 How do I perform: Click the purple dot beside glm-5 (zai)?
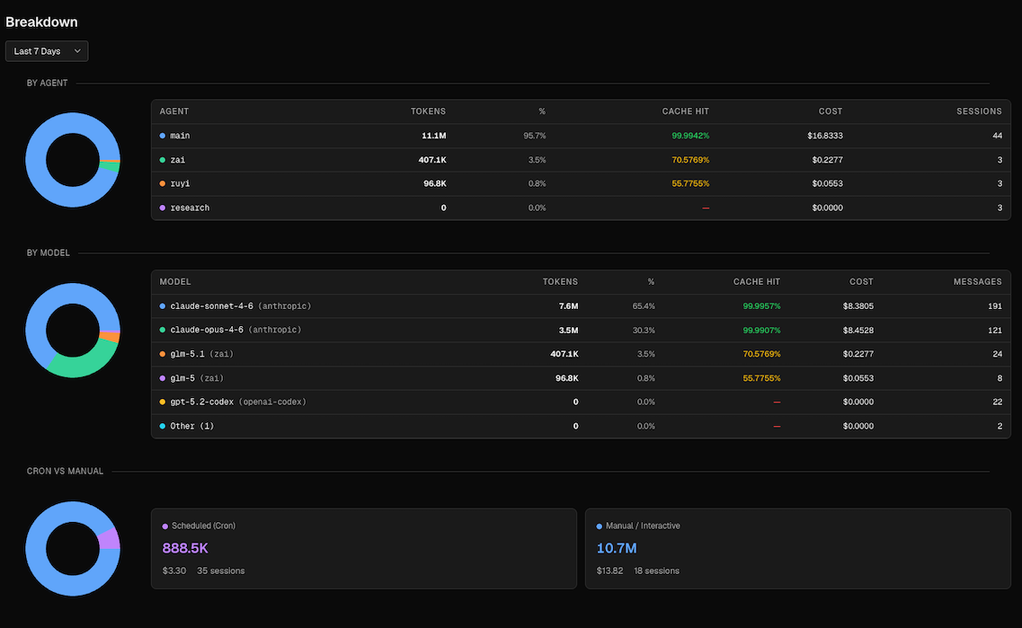pyautogui.click(x=163, y=378)
